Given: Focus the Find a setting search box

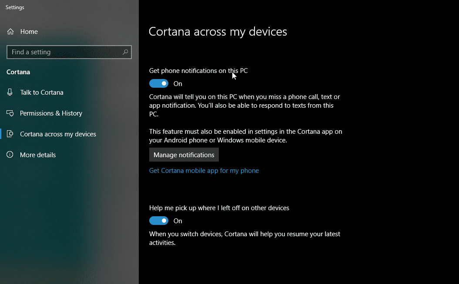Looking at the screenshot, I should tap(69, 52).
